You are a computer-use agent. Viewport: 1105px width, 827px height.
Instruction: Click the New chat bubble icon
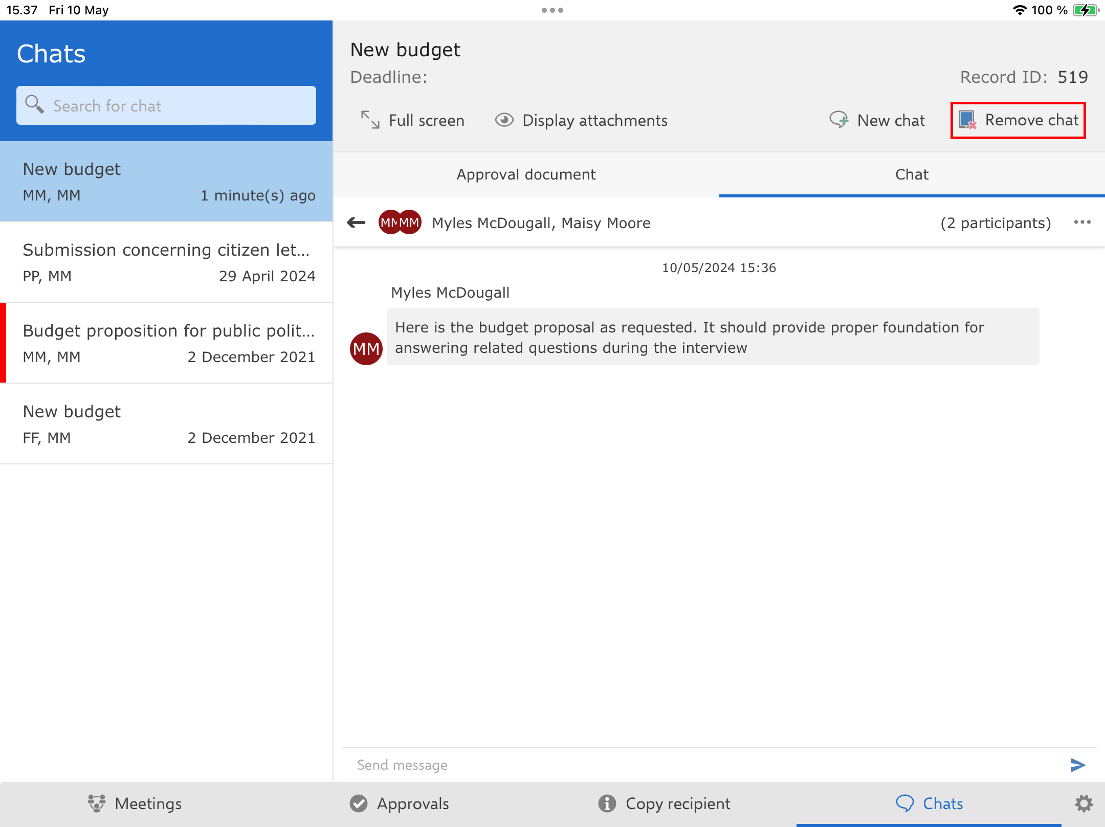point(838,120)
